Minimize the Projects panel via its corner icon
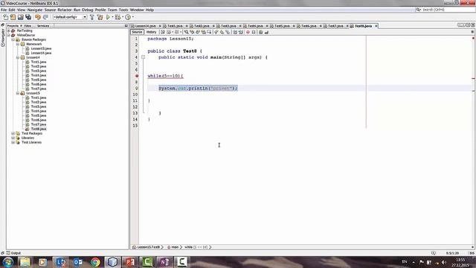476x268 pixels. (126, 26)
